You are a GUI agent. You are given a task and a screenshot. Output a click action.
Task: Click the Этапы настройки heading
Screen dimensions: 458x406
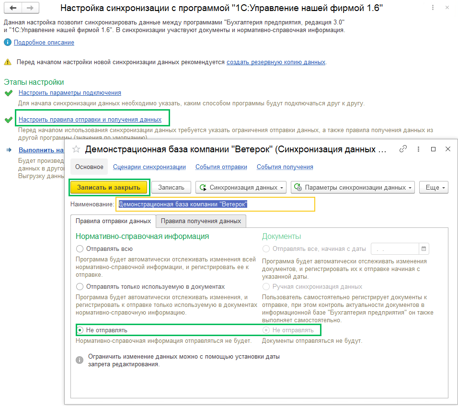34,82
